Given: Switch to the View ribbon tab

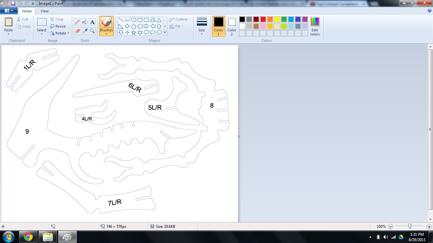Looking at the screenshot, I should 45,11.
